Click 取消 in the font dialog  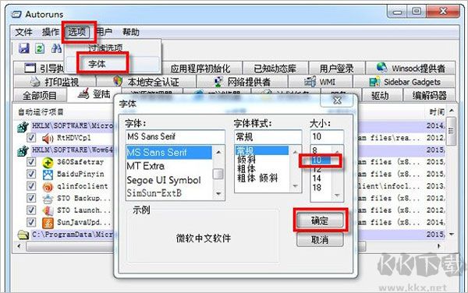tap(320, 239)
